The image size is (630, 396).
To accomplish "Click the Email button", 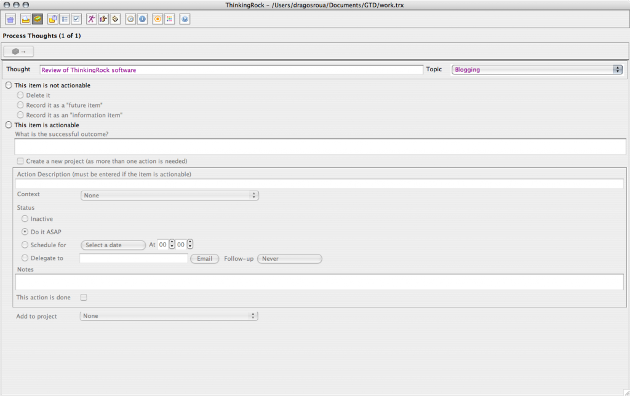I will tap(204, 259).
